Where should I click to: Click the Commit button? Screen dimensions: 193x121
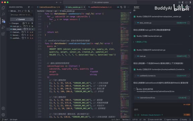point(20,19)
